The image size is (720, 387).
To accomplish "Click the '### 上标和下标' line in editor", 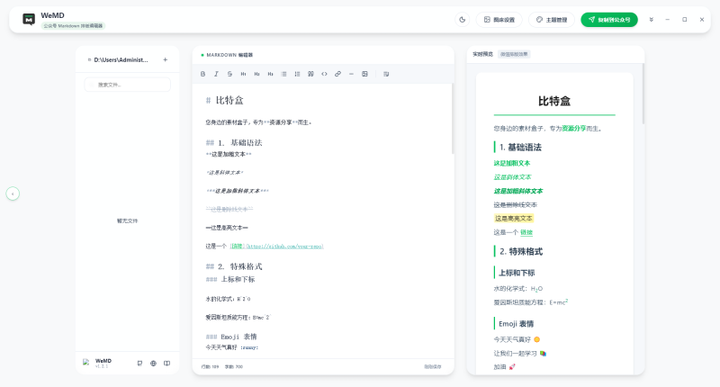I will (230, 279).
